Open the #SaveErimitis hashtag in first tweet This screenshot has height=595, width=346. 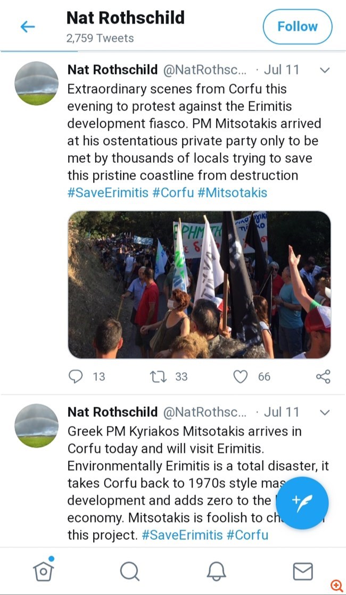pos(108,192)
